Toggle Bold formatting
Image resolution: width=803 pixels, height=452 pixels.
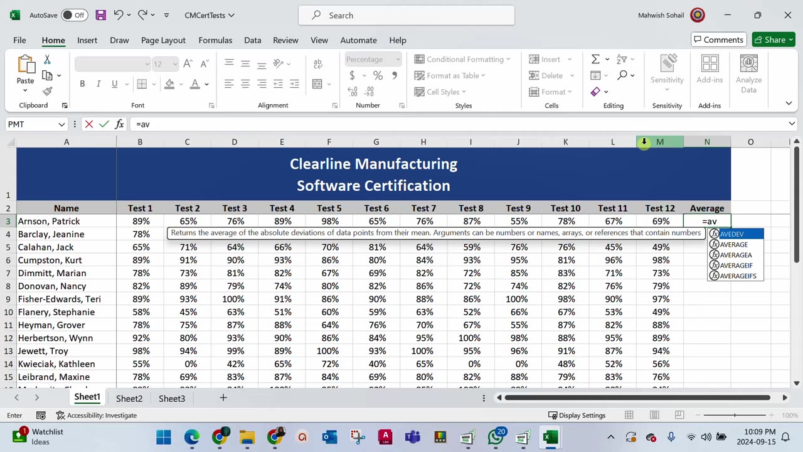coord(82,84)
